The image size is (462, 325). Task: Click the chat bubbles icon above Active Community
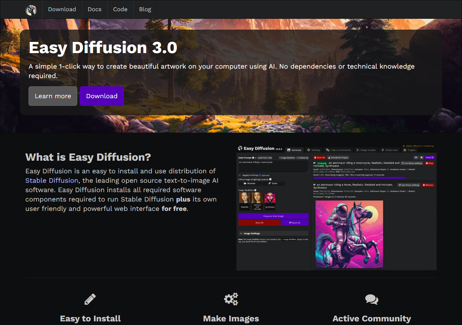click(x=372, y=299)
